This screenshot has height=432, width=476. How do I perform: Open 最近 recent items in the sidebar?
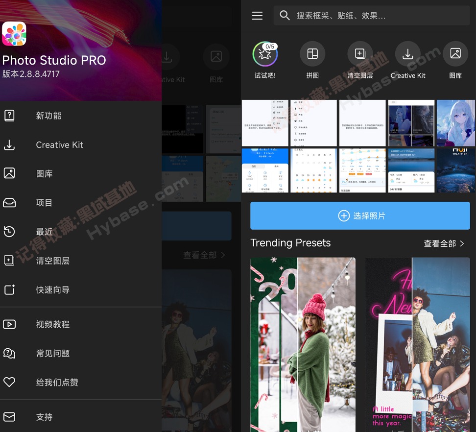[44, 231]
